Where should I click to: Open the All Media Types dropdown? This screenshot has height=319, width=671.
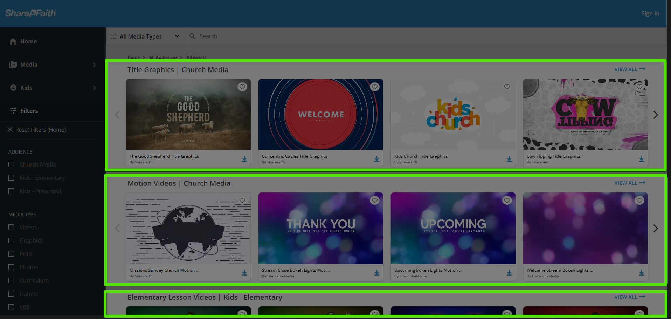click(145, 36)
